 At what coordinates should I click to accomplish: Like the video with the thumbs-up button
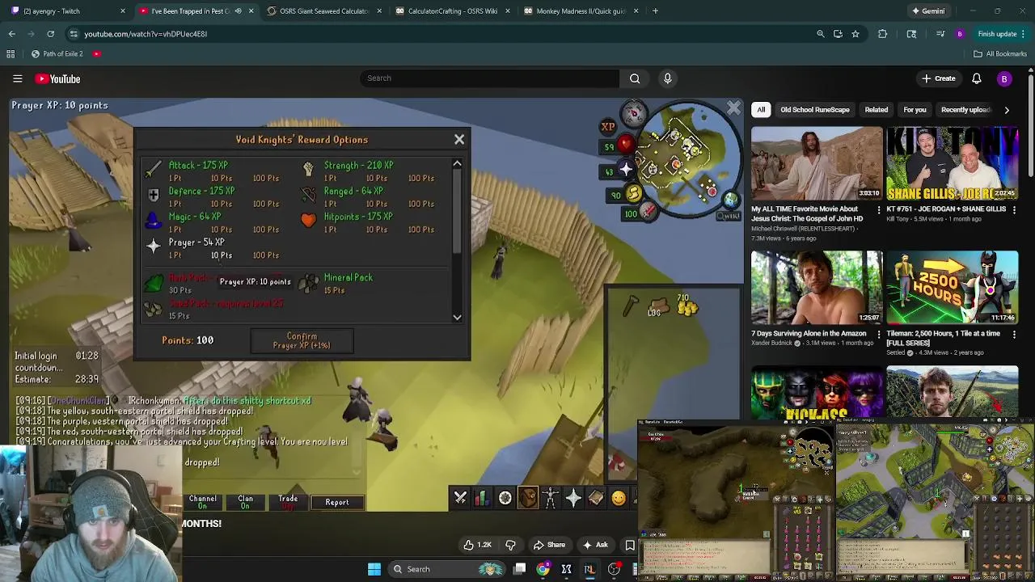[x=477, y=545]
